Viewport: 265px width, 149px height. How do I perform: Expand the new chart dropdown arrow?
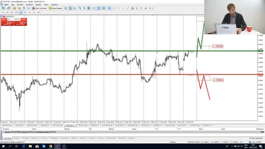(5, 8)
